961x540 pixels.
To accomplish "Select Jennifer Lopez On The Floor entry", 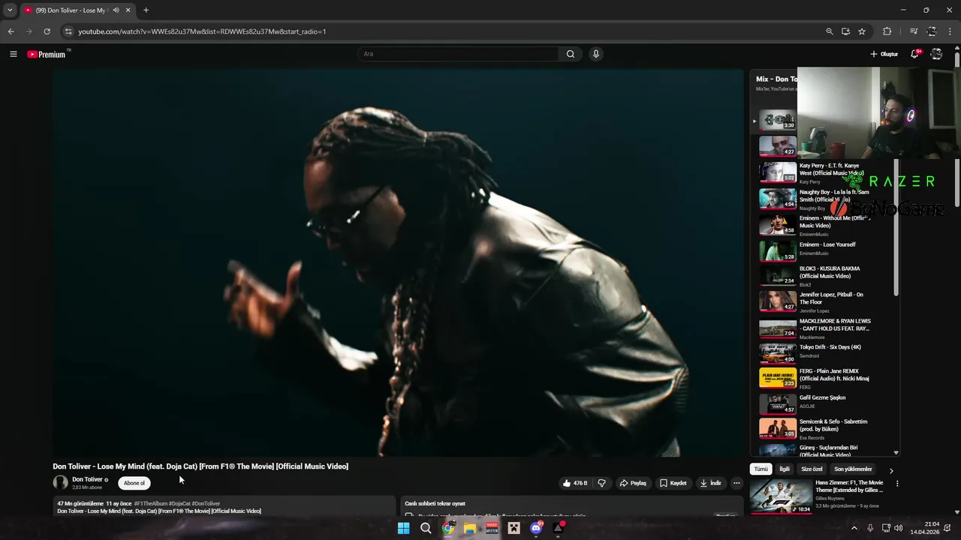I will tap(824, 301).
